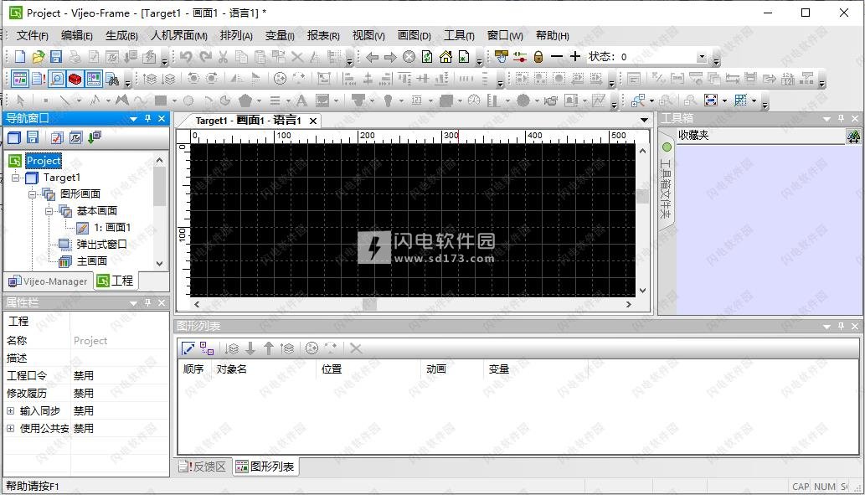
Task: Click the red-green slider settings icon
Action: [x=520, y=56]
